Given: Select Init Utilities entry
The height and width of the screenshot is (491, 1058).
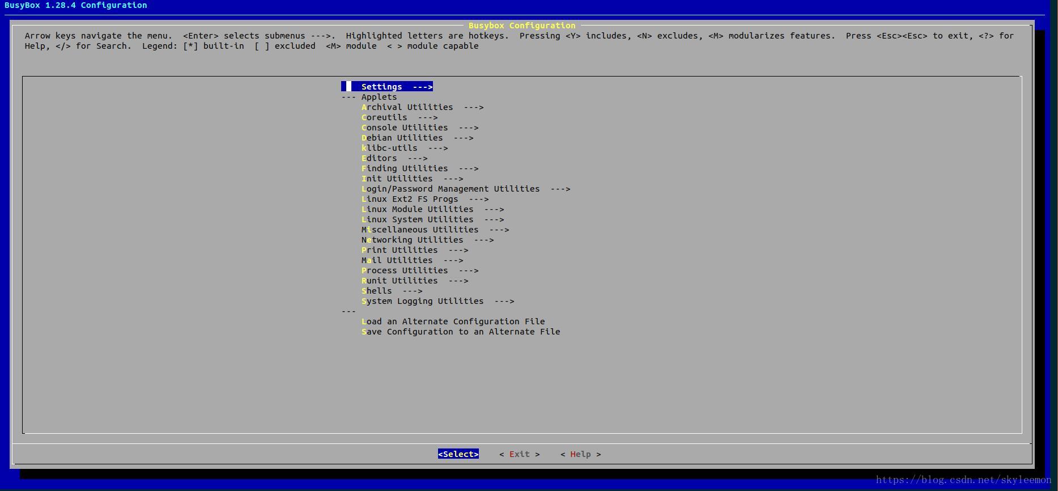Looking at the screenshot, I should (x=413, y=179).
